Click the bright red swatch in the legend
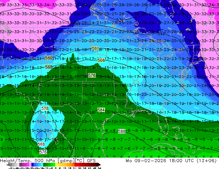 pyautogui.click(x=75, y=165)
